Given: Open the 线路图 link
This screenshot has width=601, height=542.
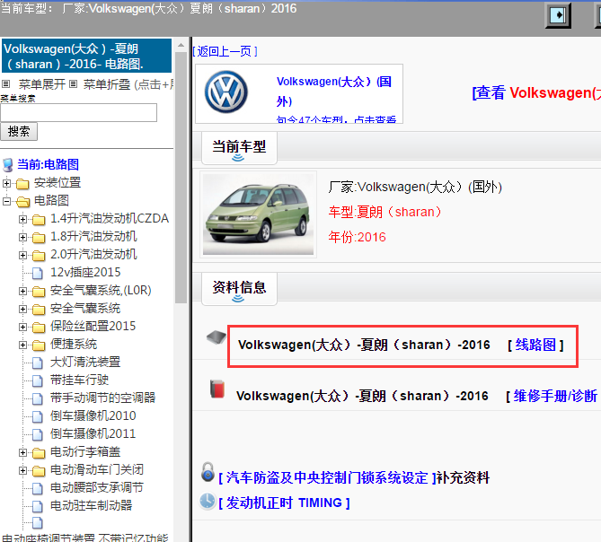Looking at the screenshot, I should [x=535, y=345].
